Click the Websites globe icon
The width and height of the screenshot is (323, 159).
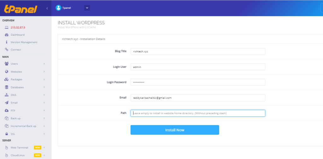pyautogui.click(x=6, y=72)
